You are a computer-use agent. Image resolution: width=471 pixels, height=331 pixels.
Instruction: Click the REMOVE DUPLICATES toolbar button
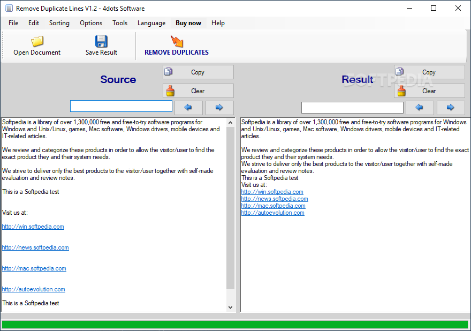[x=177, y=46]
